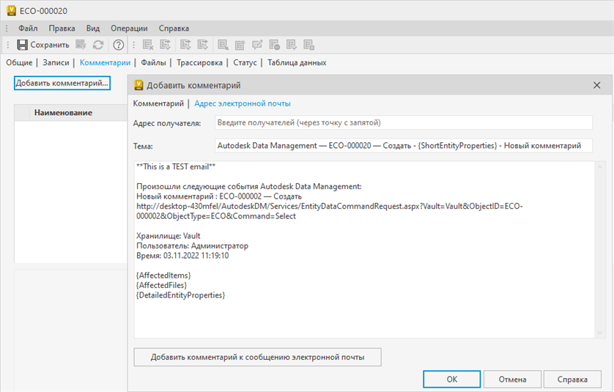Viewport: 614px width, 392px height.
Task: Click the 'Время: 03.11.2022 11:19:10' line
Action: click(x=182, y=255)
